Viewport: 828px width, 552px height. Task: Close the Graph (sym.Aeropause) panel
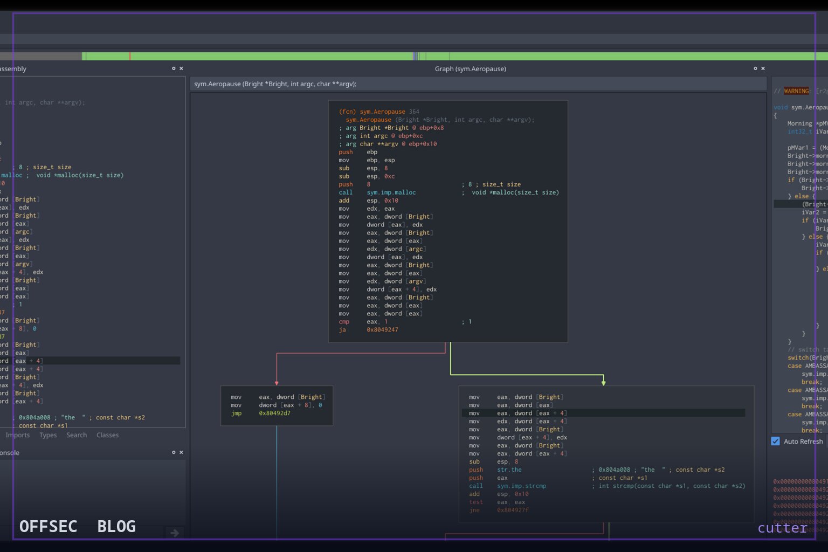(763, 68)
